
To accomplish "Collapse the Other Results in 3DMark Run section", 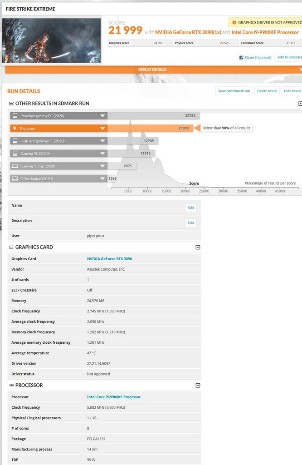I will 300,104.
